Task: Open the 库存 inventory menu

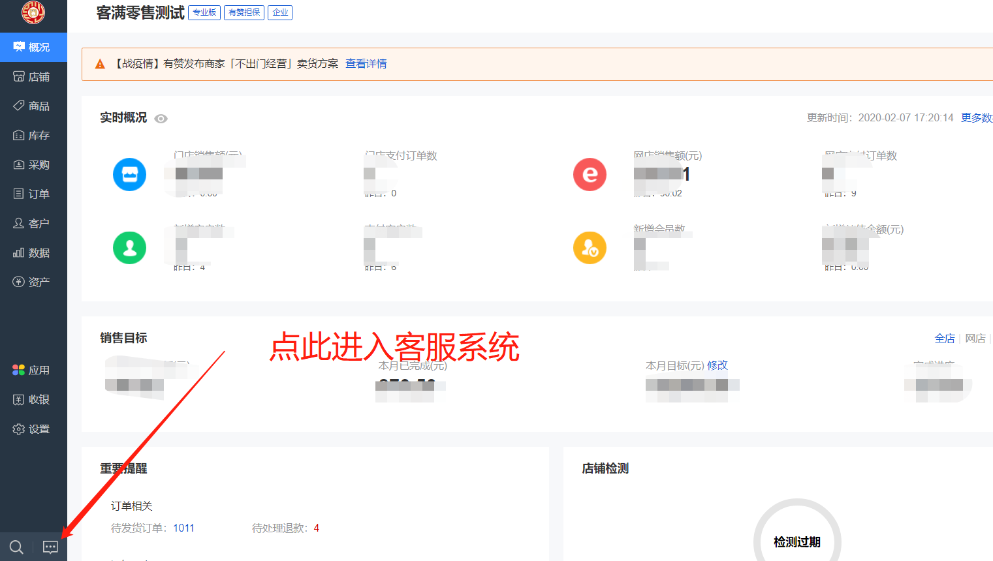Action: pyautogui.click(x=33, y=135)
